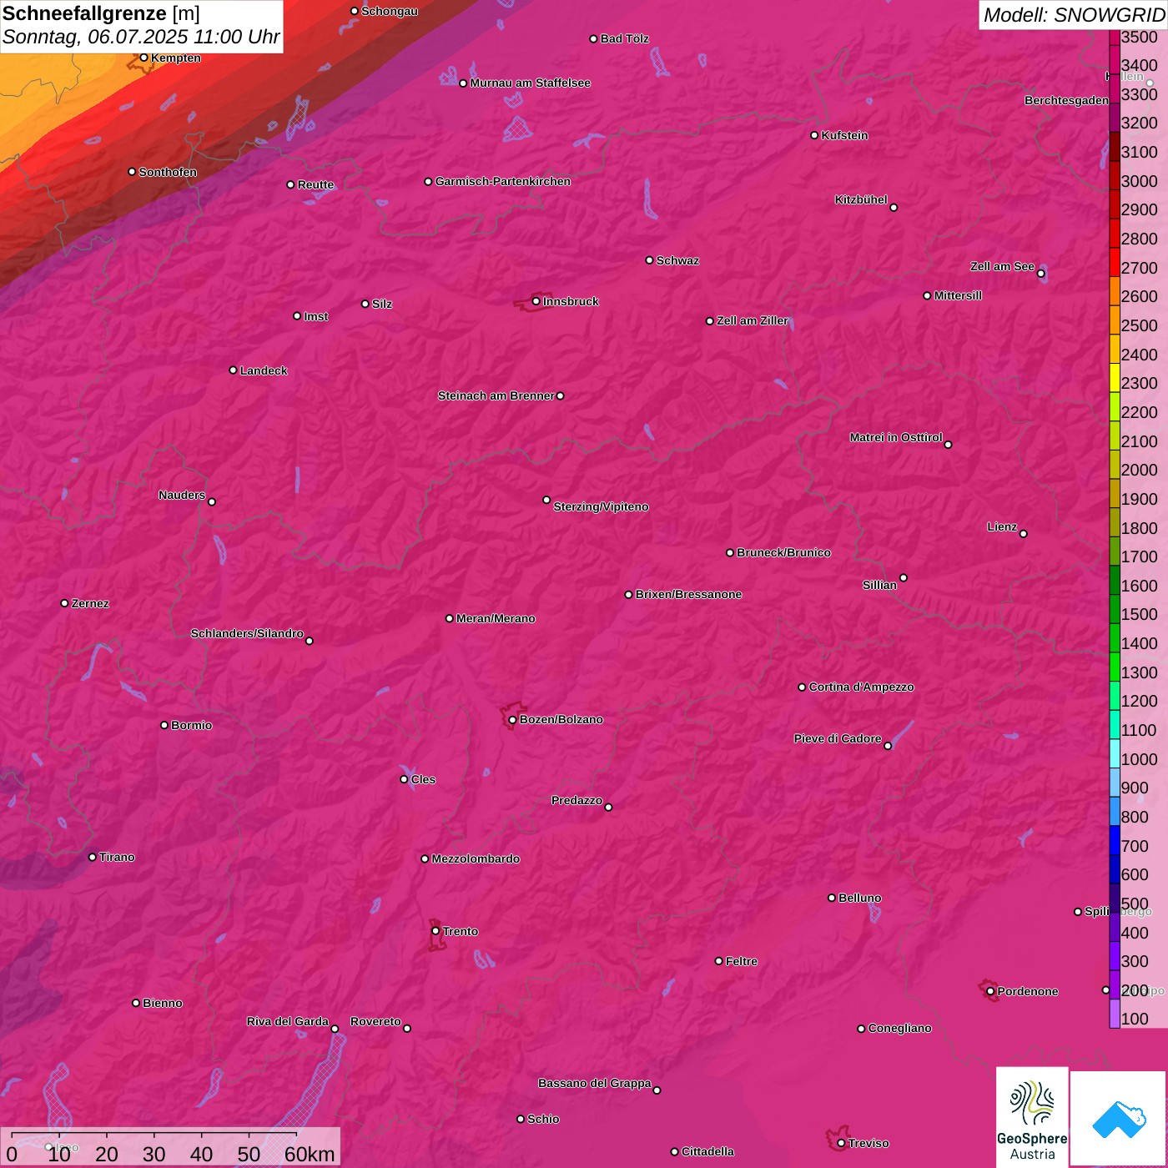Click the 'Zell am Ziller' label

[x=753, y=320]
